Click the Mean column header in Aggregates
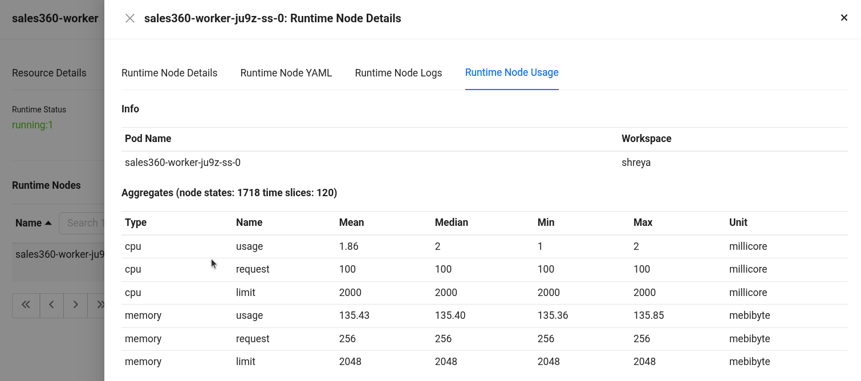The image size is (861, 381). tap(351, 222)
